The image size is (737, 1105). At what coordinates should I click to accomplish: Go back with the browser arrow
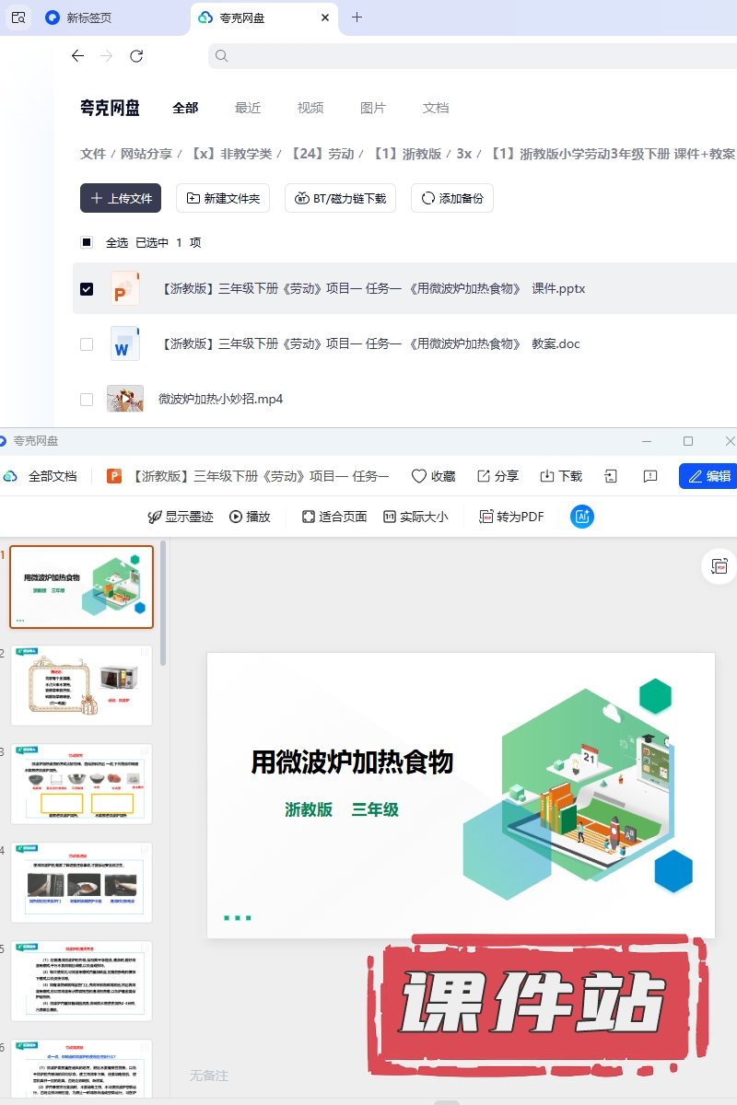(78, 56)
